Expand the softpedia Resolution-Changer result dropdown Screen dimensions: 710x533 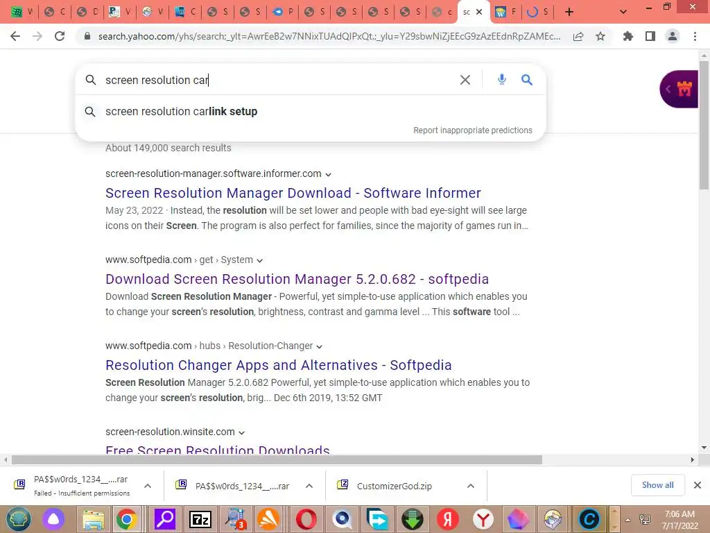point(319,347)
